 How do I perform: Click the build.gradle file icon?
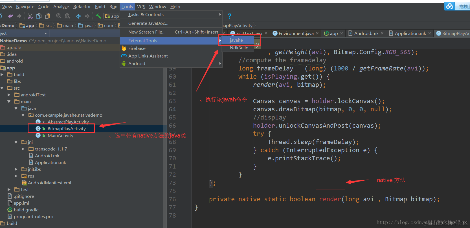click(10, 210)
